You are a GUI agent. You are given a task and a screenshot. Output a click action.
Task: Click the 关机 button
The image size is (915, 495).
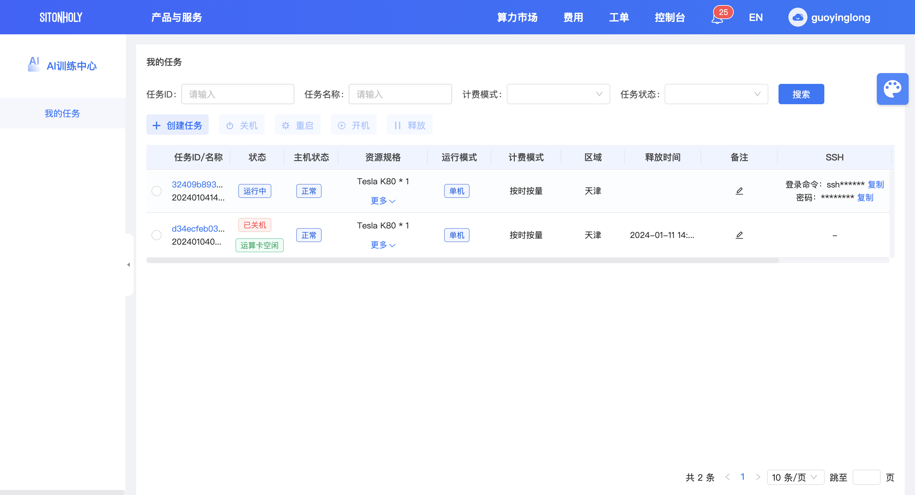pyautogui.click(x=241, y=125)
